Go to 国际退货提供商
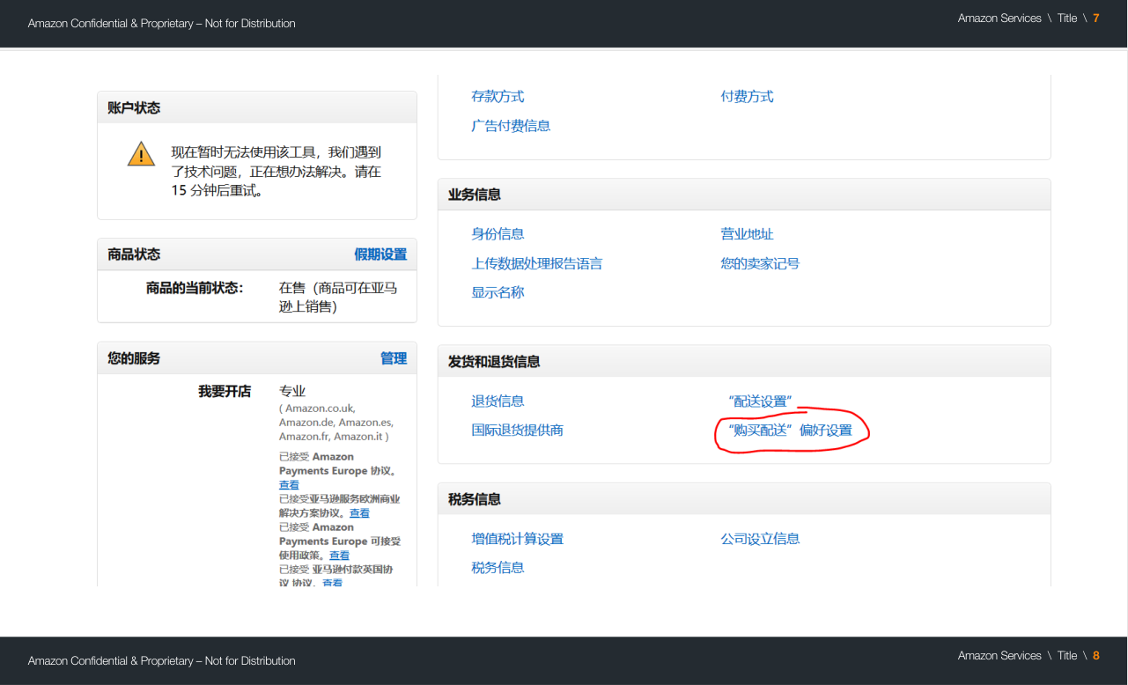Image resolution: width=1128 pixels, height=685 pixels. click(x=517, y=431)
